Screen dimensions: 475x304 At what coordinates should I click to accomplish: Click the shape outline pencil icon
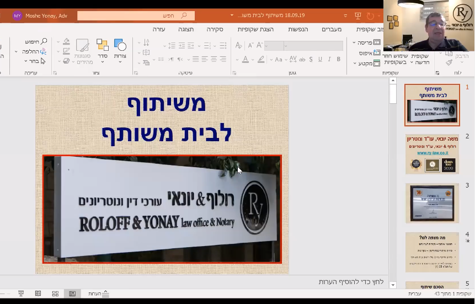tap(66, 51)
